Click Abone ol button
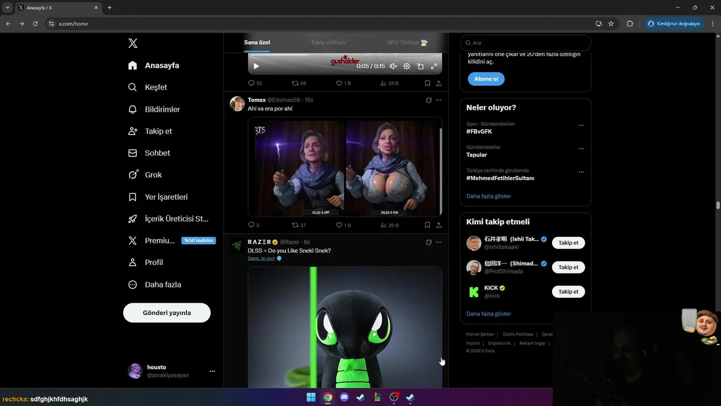The height and width of the screenshot is (406, 721). coord(486,79)
